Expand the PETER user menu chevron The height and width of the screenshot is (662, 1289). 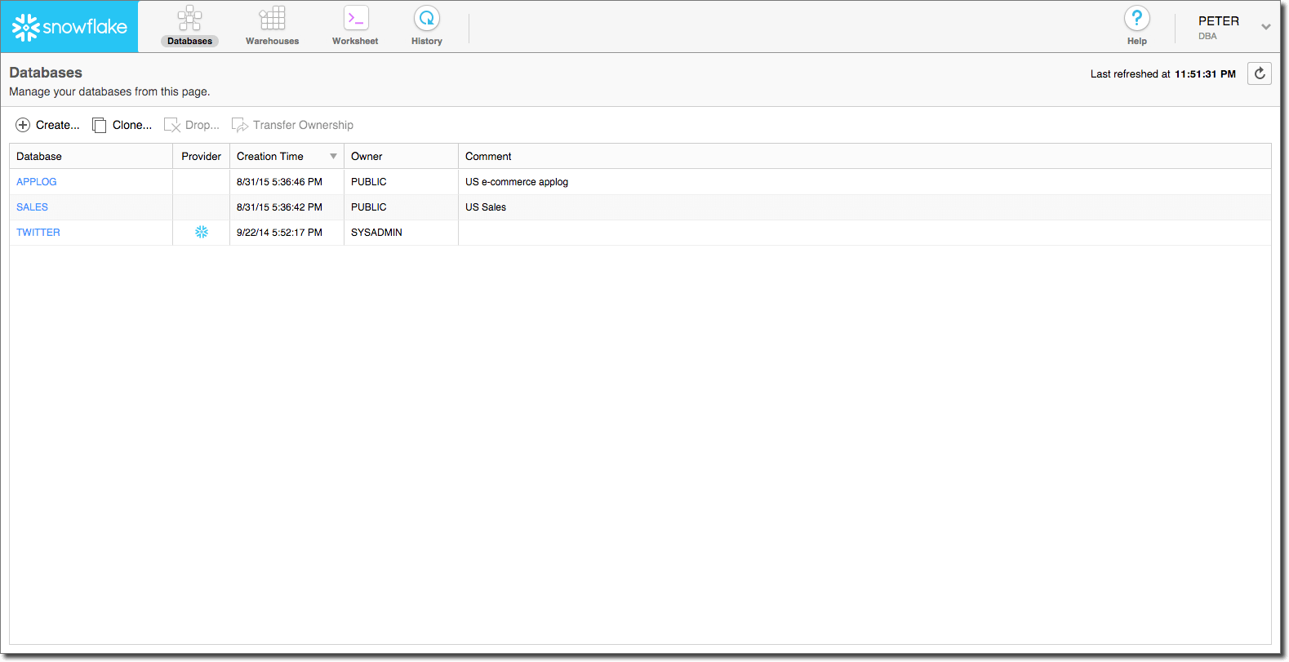1265,27
